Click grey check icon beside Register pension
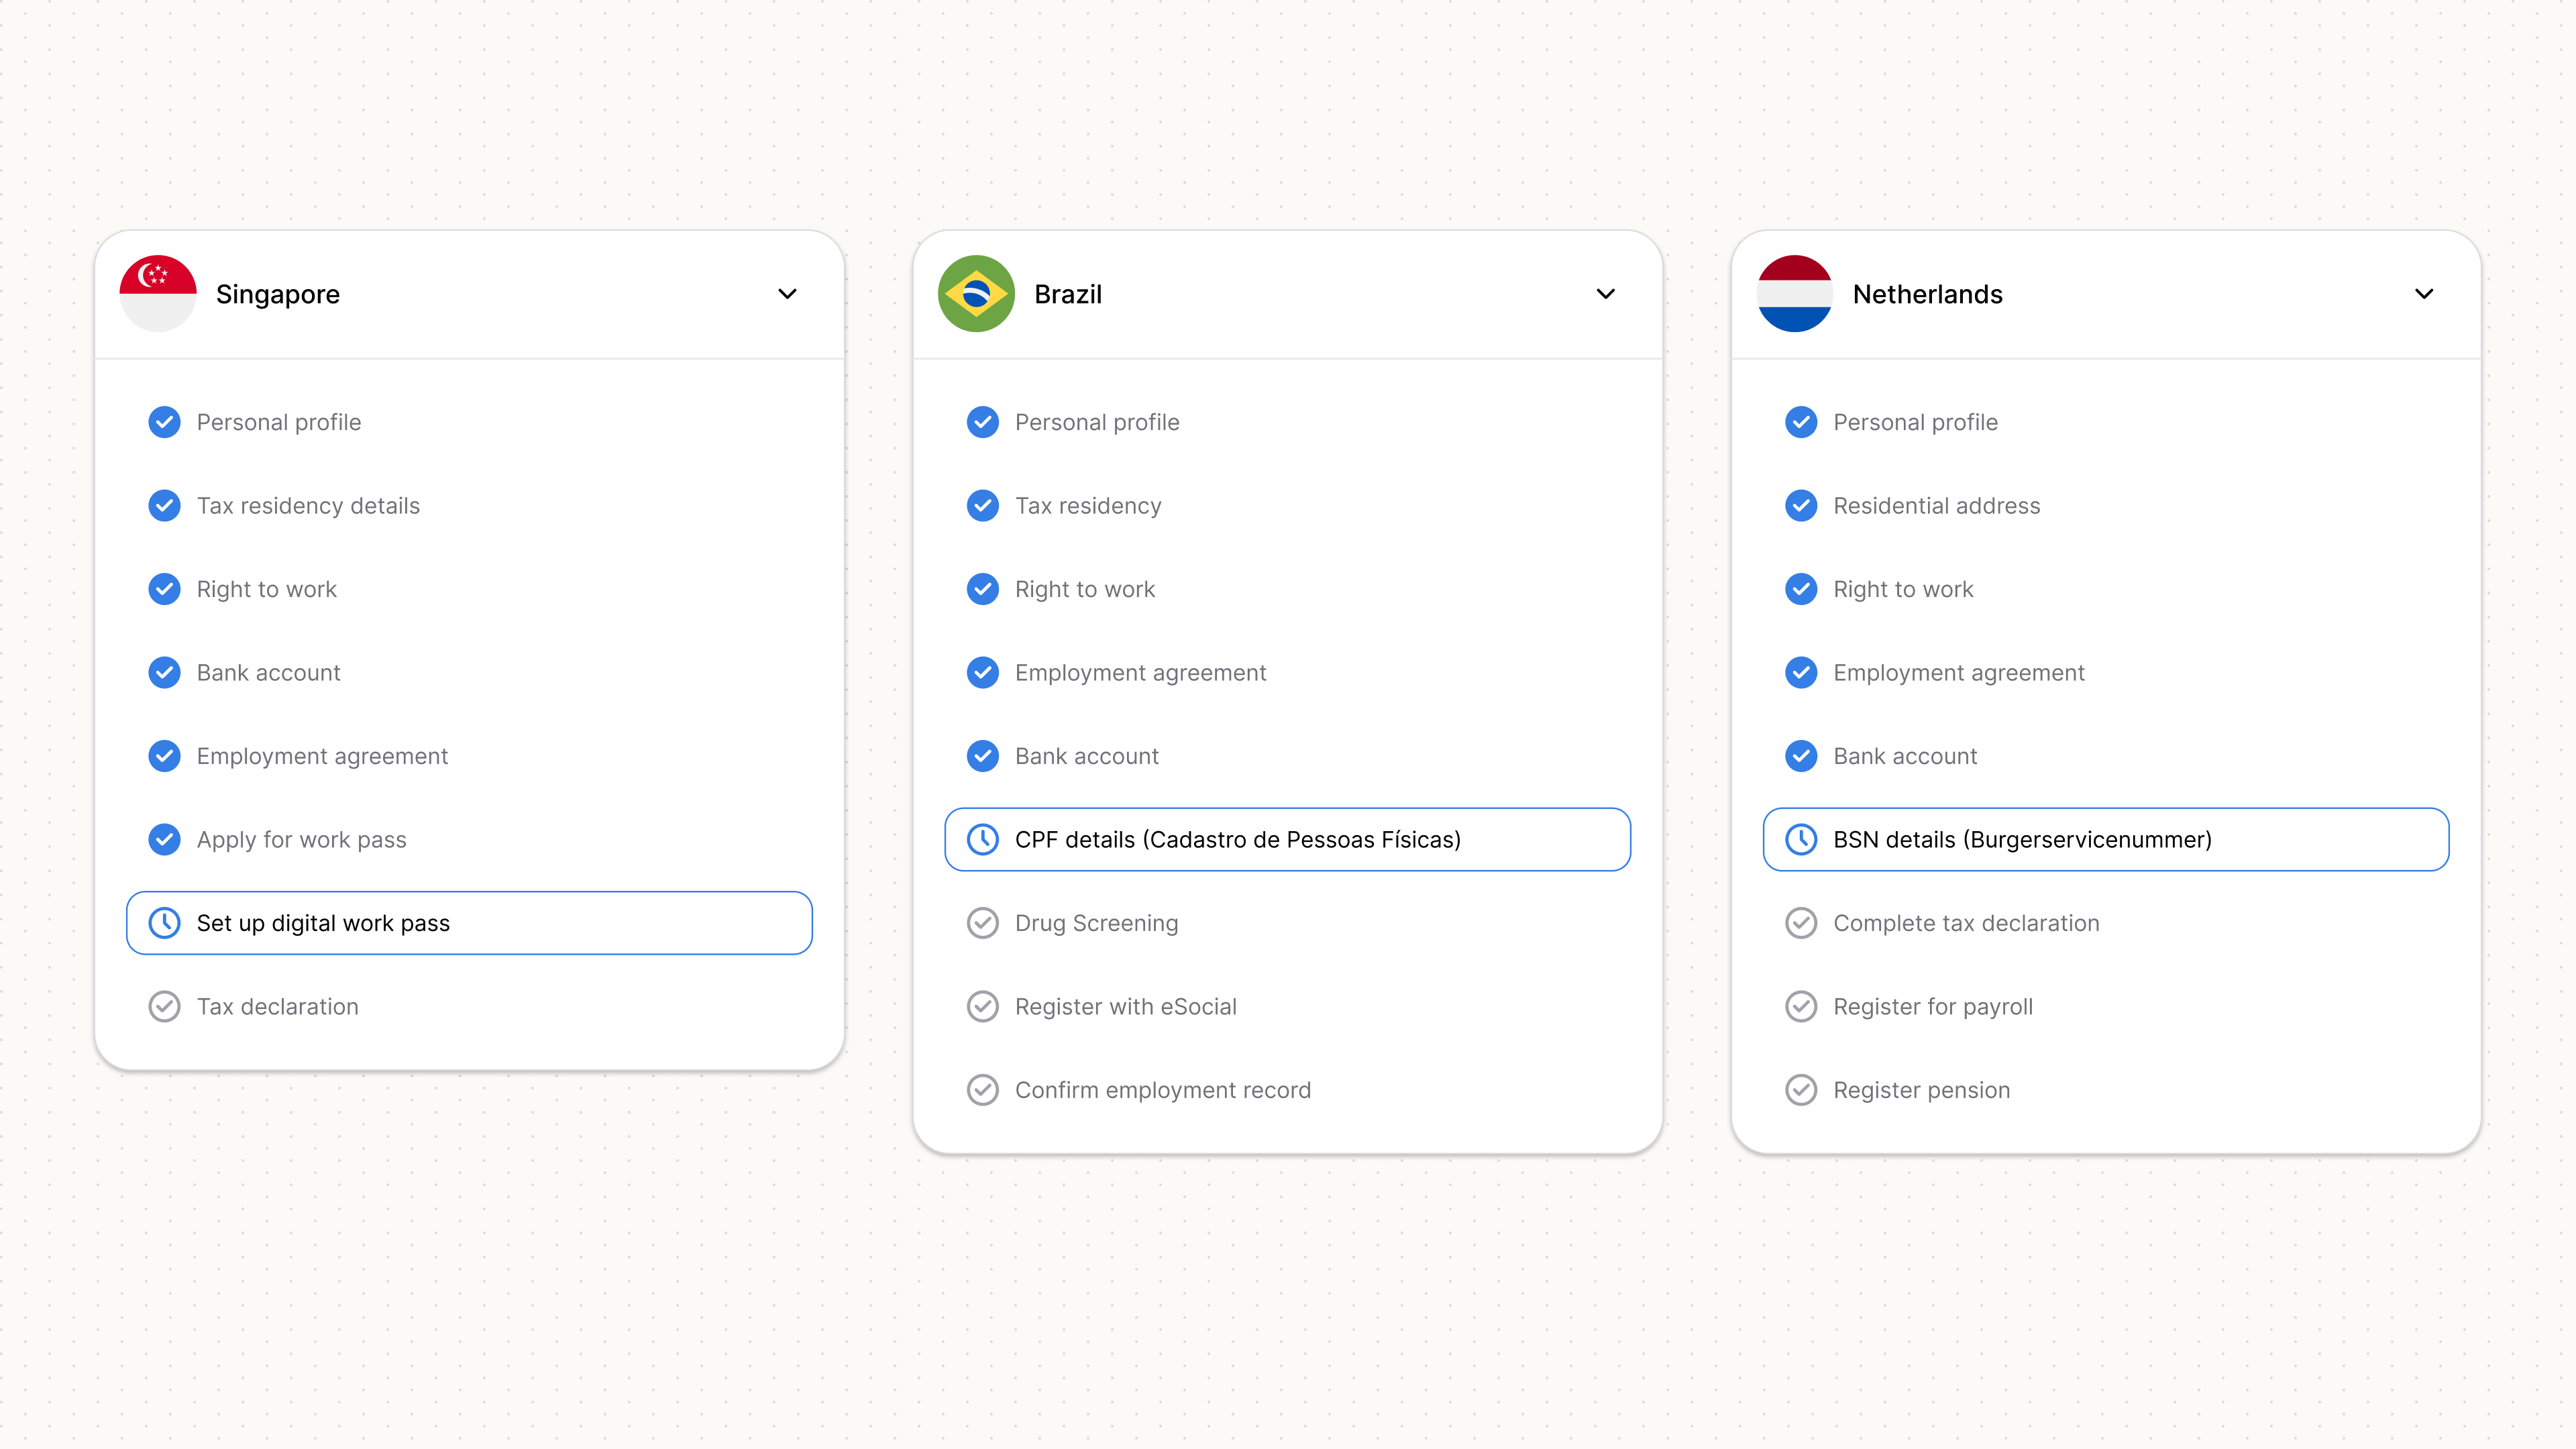2576x1449 pixels. click(1801, 1090)
